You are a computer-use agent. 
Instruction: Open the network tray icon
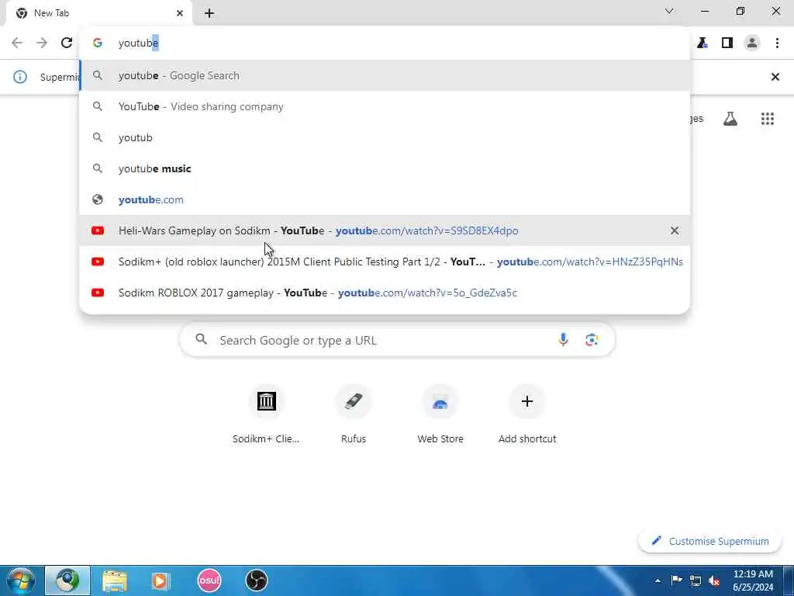click(696, 580)
